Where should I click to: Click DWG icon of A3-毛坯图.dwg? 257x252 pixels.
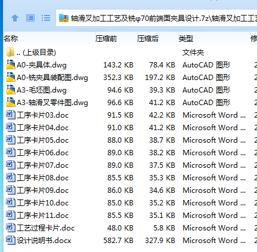[x=11, y=90]
